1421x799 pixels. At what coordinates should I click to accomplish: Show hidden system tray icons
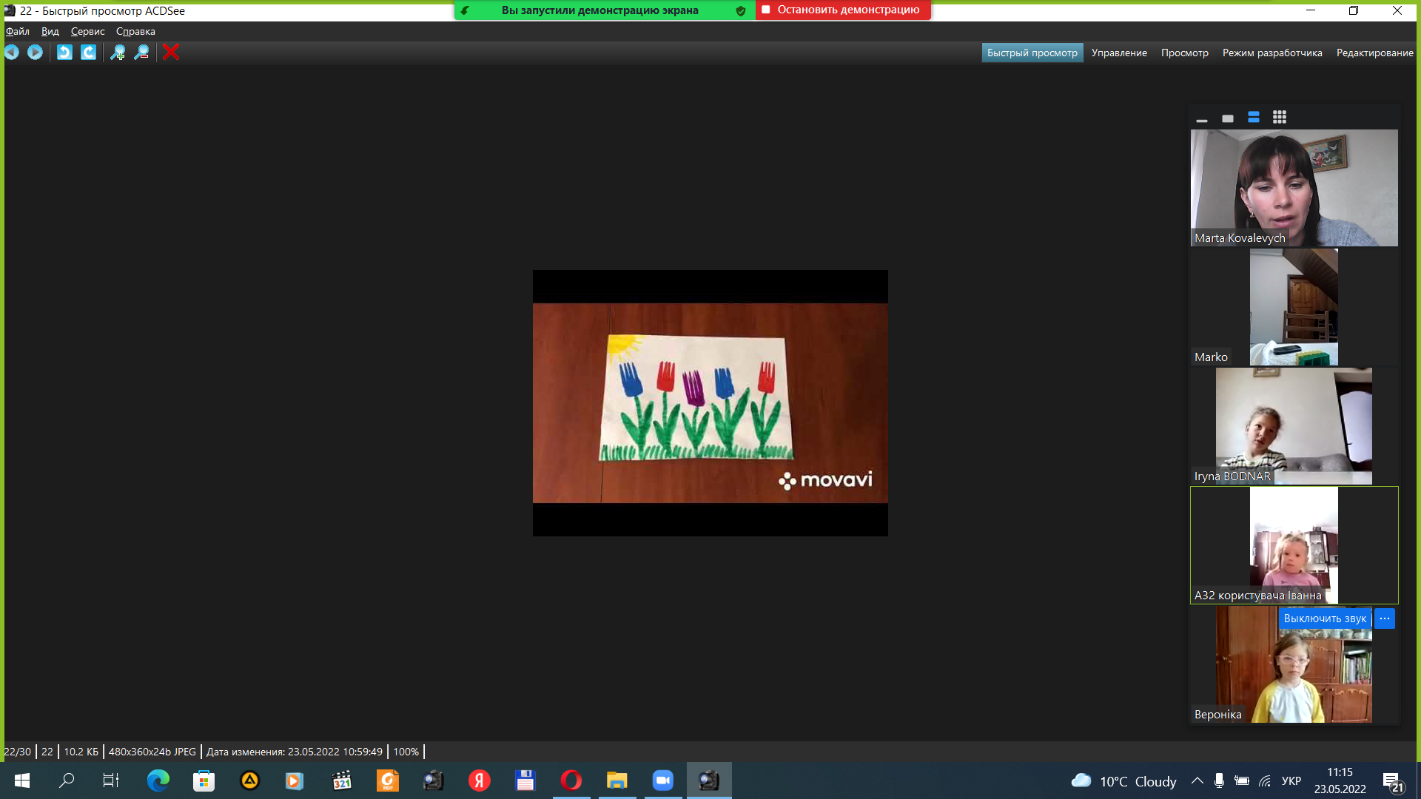[x=1197, y=781]
